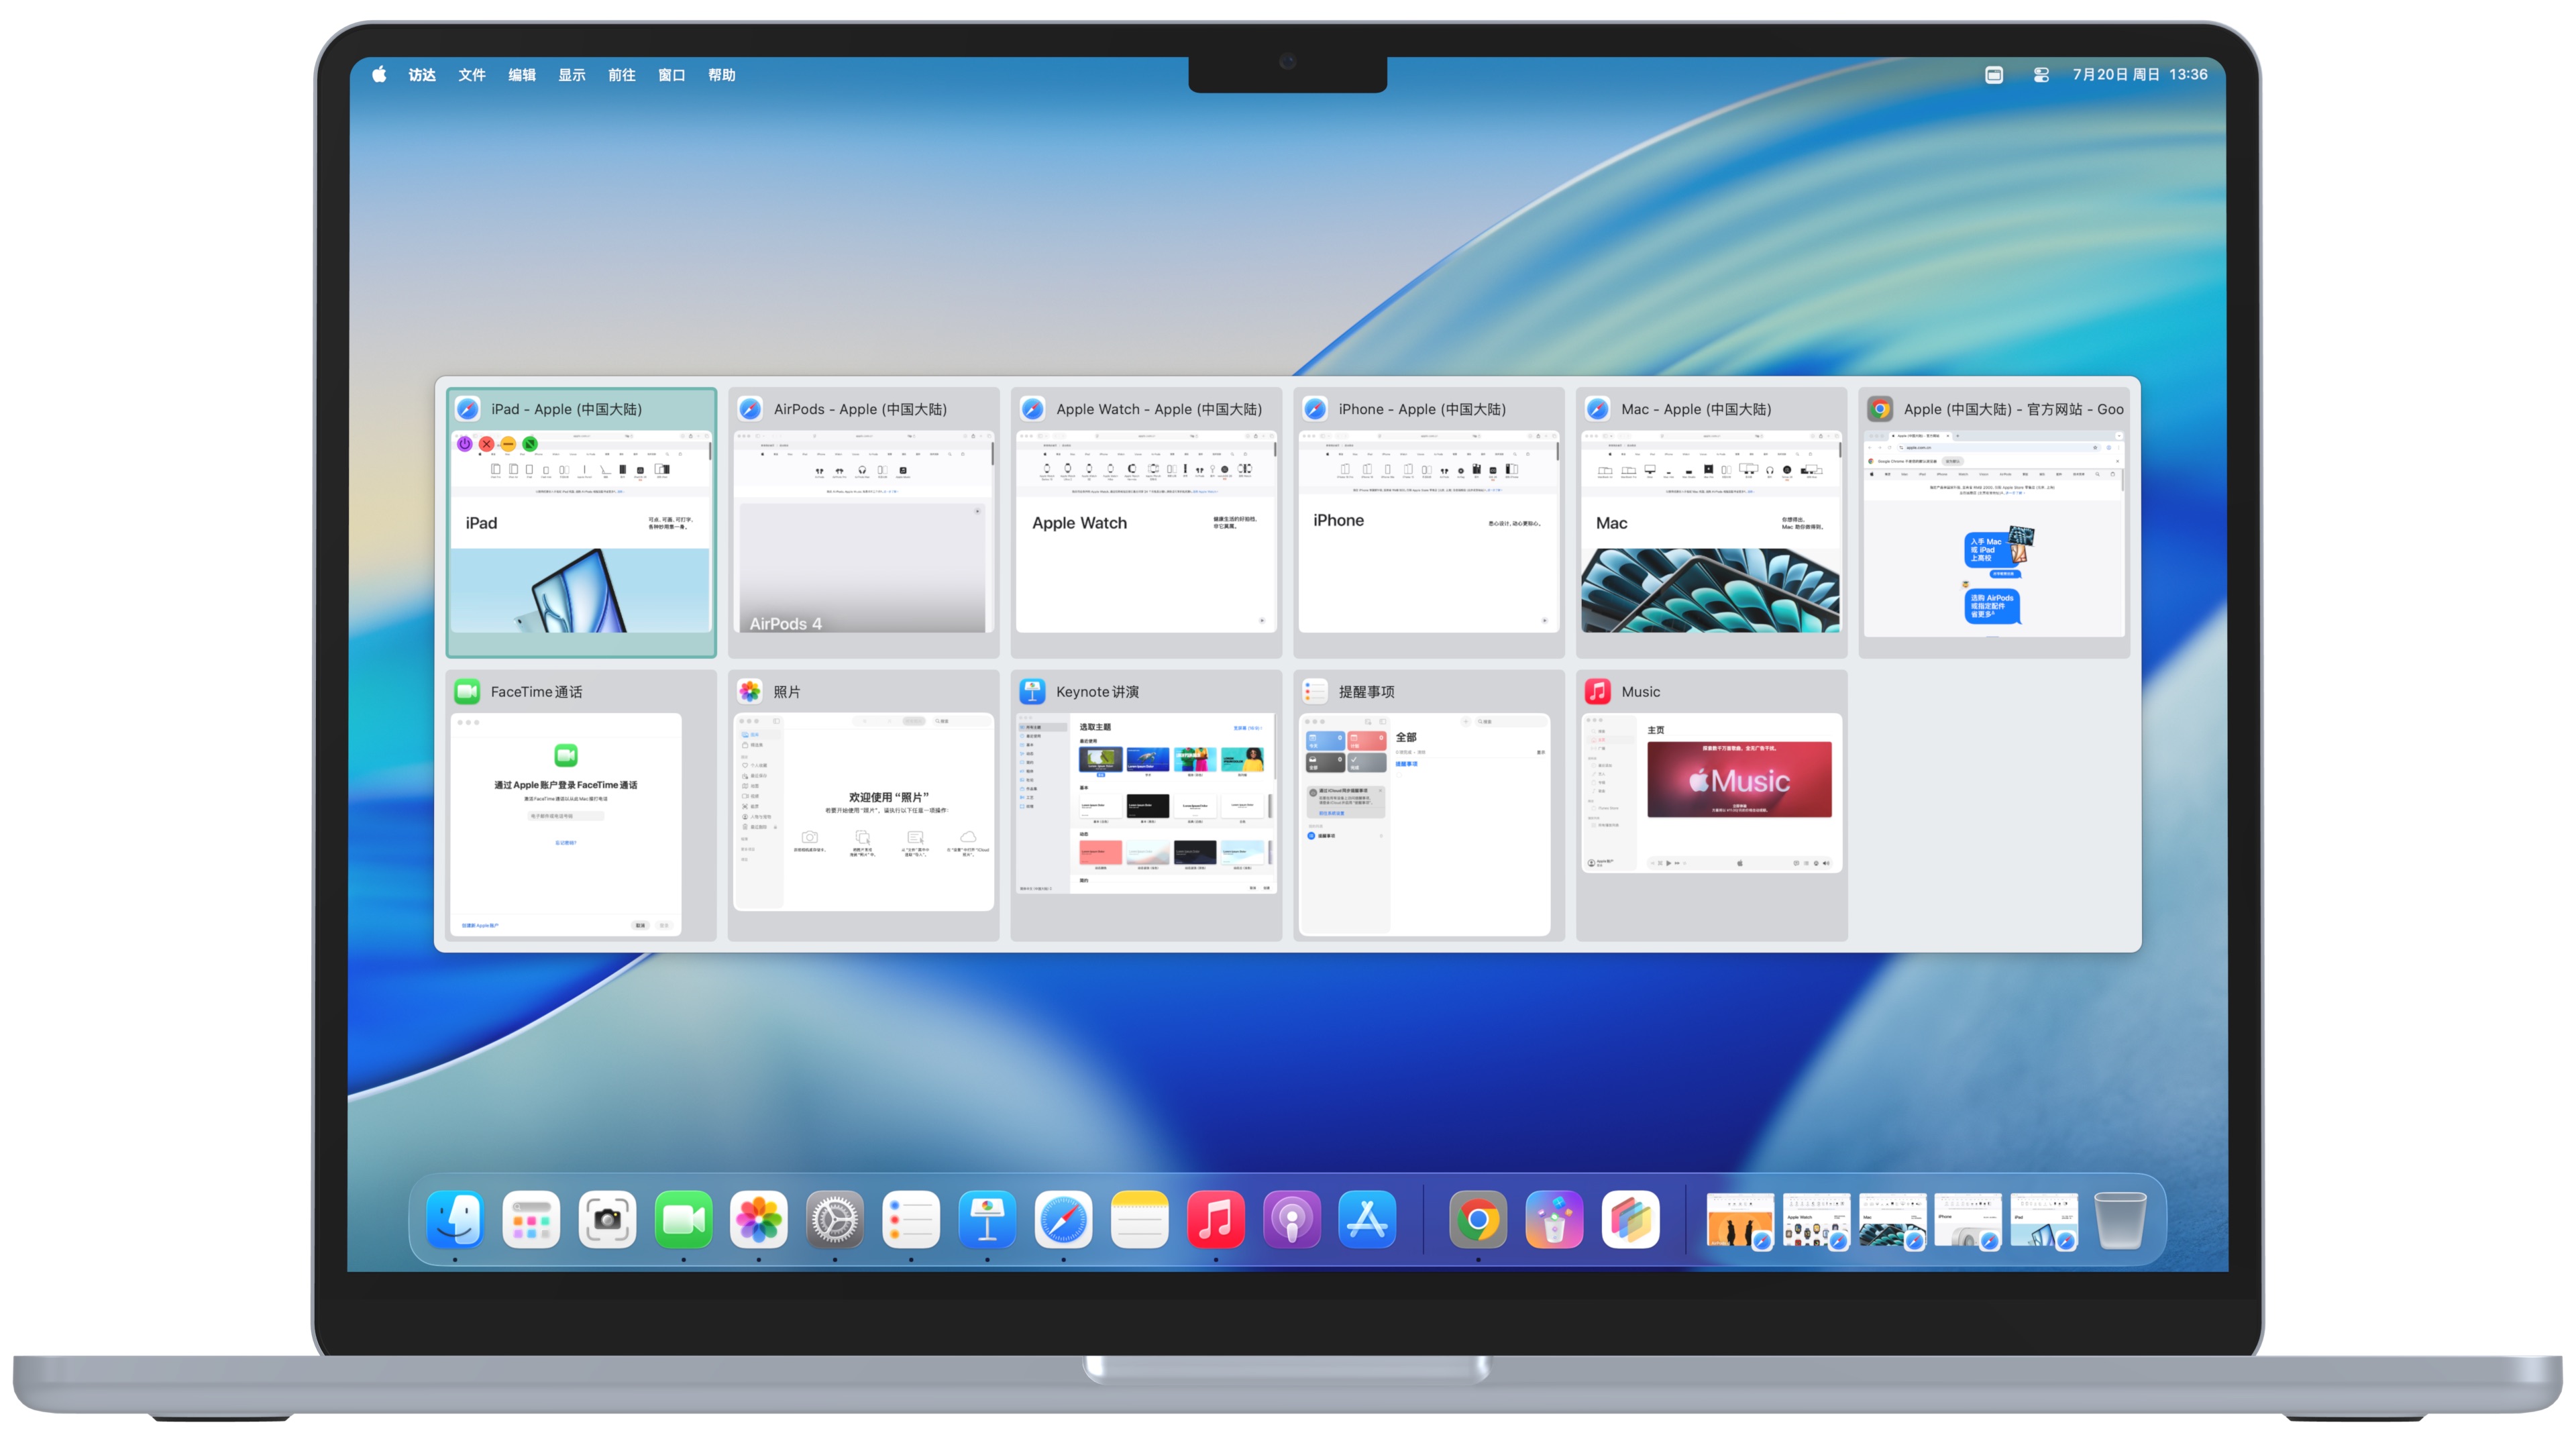Open the Trash in the Dock
The width and height of the screenshot is (2576, 1449).
(2119, 1220)
